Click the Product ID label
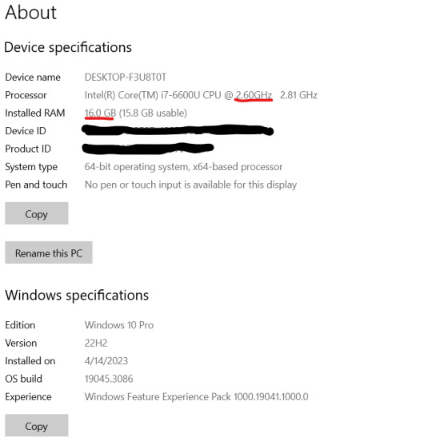The width and height of the screenshot is (432, 441). click(x=28, y=149)
